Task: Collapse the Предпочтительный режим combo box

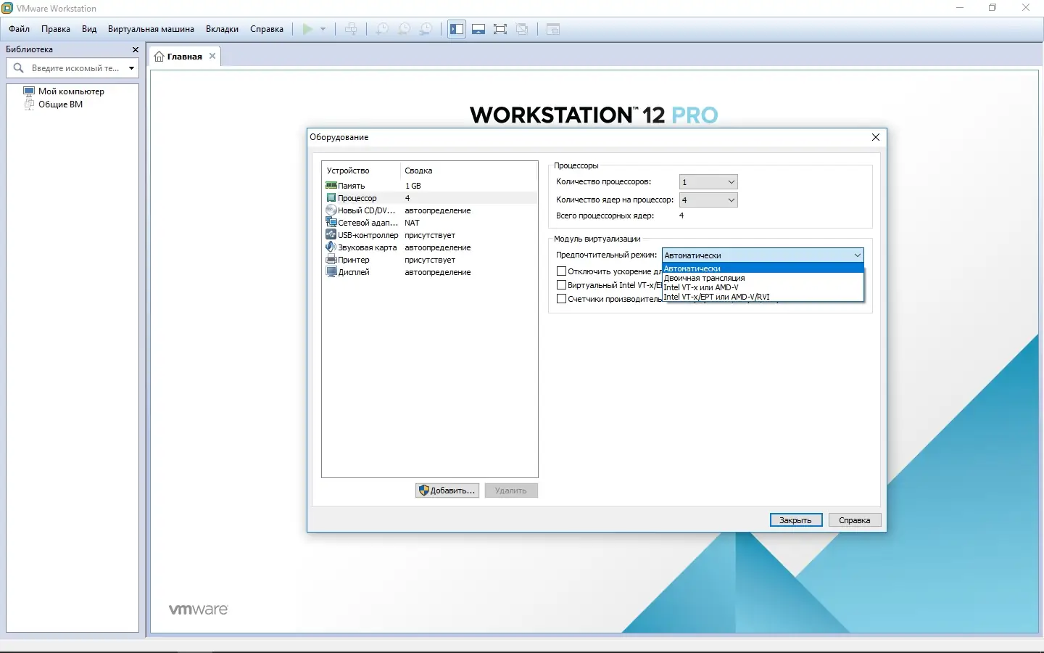Action: (763, 255)
